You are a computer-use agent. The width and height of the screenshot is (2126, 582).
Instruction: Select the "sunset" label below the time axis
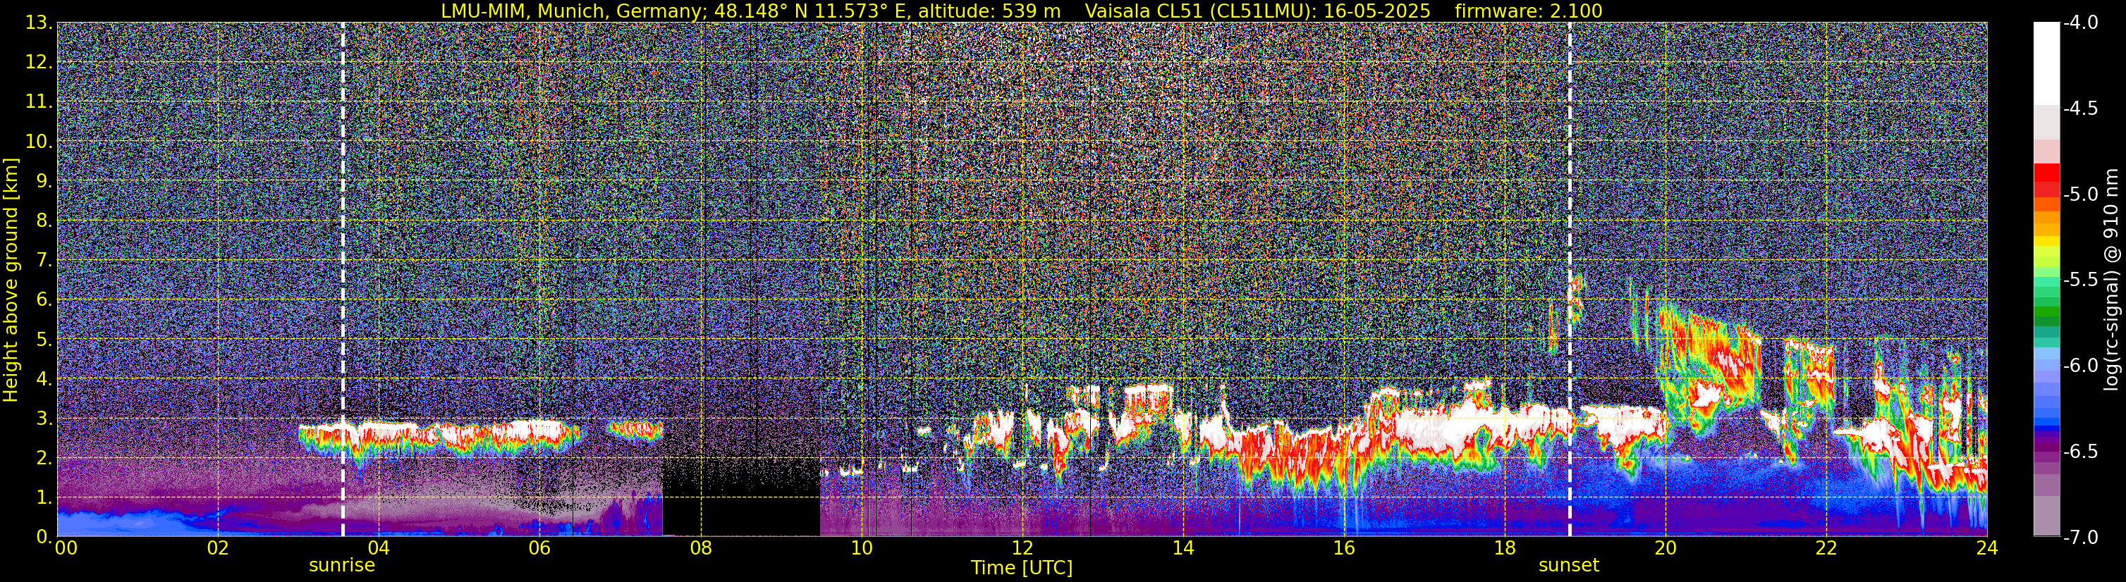1568,566
